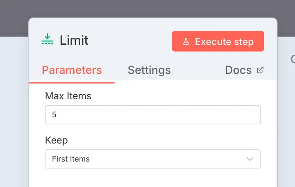Click the Keep field label
Image resolution: width=295 pixels, height=187 pixels.
coord(57,140)
